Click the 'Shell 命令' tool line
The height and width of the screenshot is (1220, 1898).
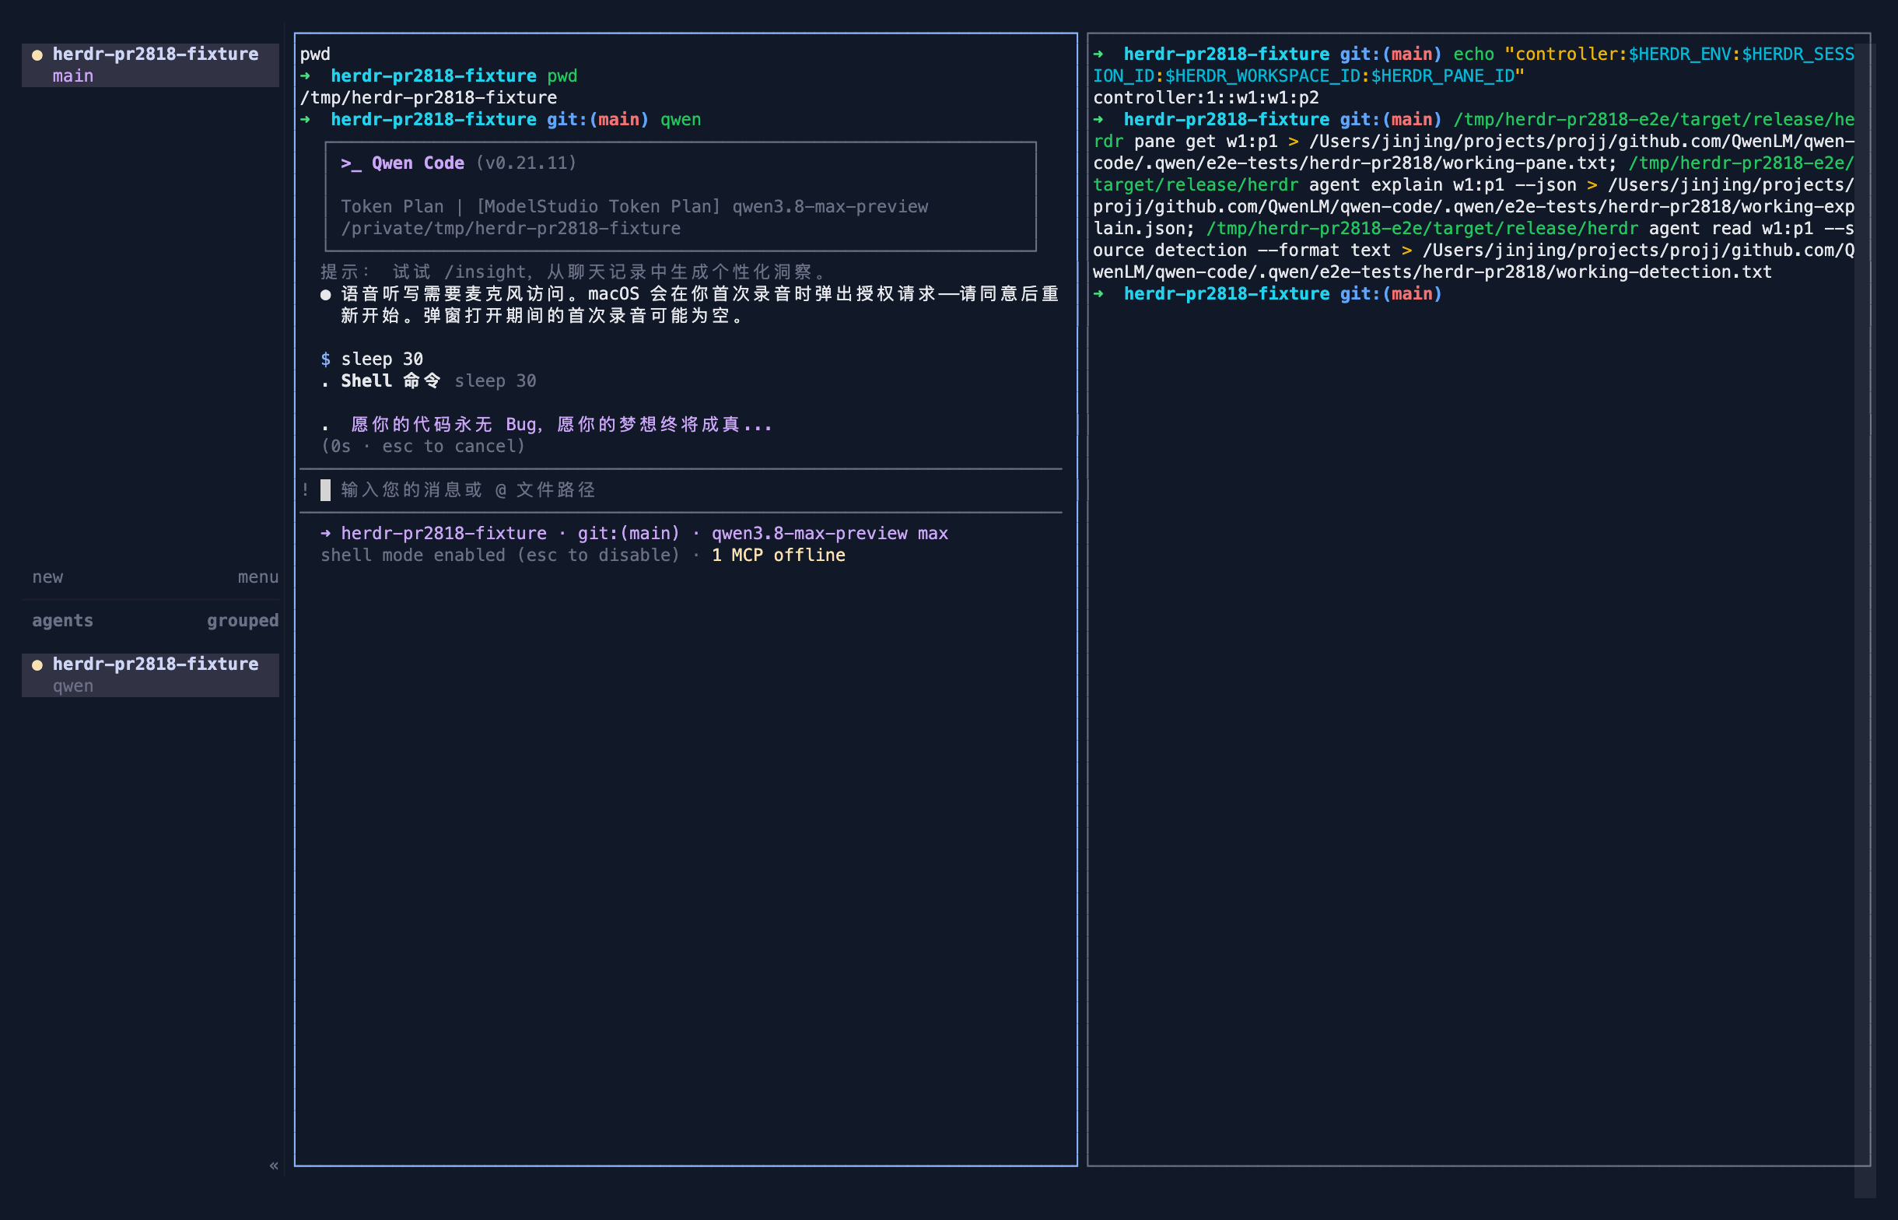(x=429, y=381)
